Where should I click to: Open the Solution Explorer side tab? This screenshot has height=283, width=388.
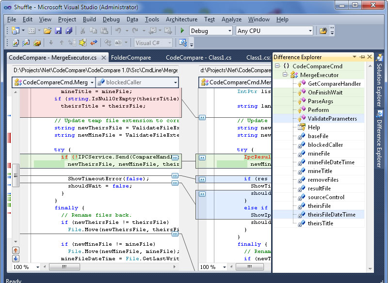click(x=379, y=80)
